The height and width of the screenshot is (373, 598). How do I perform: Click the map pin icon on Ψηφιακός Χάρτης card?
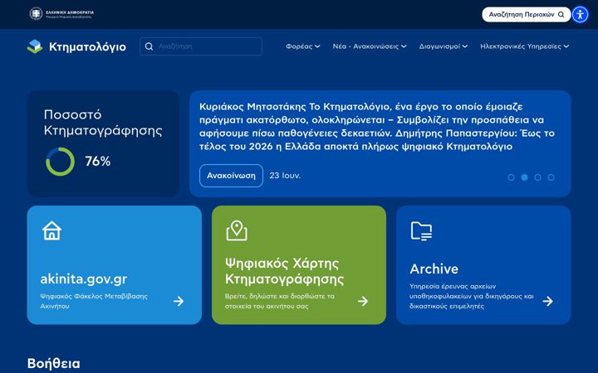237,230
